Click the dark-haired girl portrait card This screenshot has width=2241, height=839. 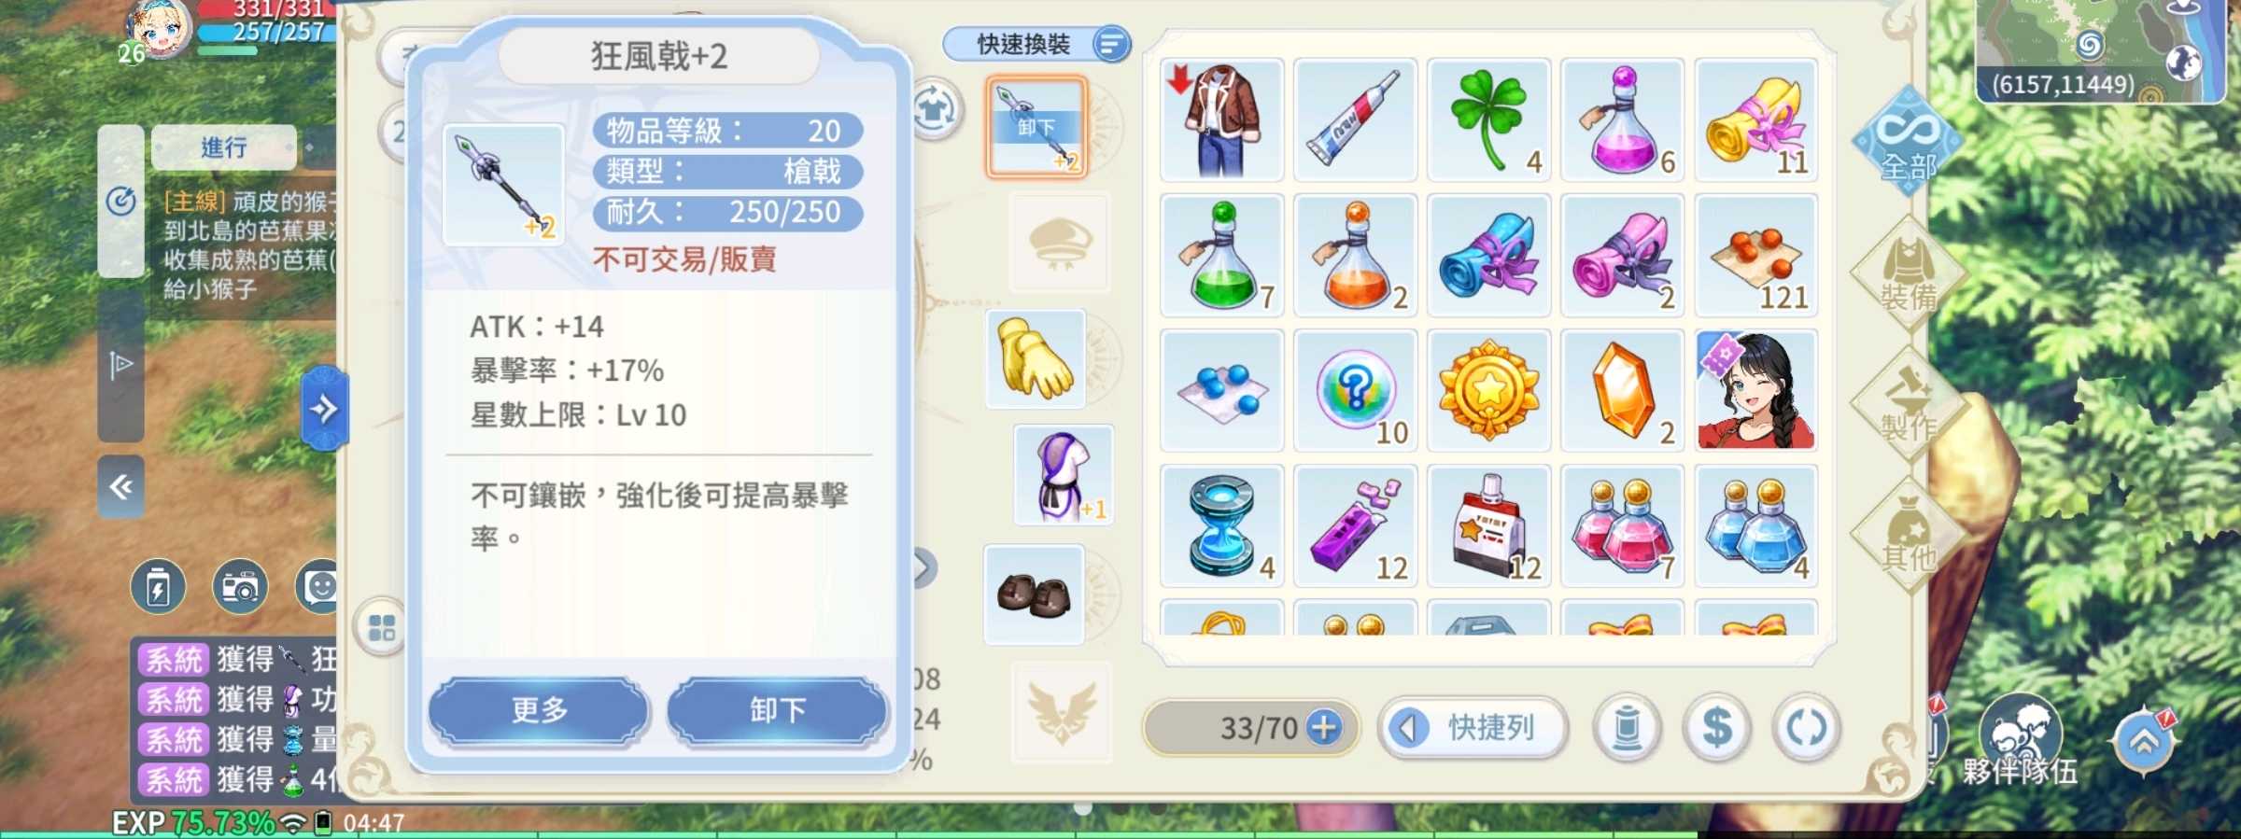[x=1756, y=390]
